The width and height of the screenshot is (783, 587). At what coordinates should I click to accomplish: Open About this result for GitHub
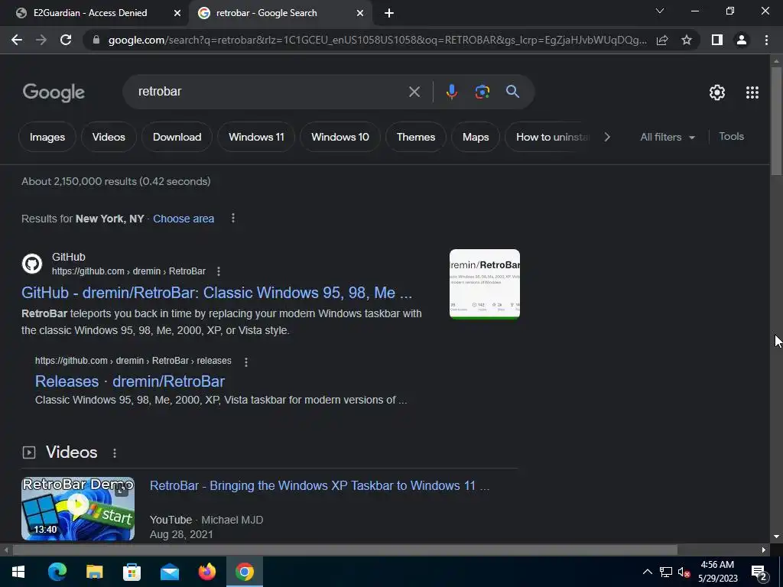coord(218,271)
